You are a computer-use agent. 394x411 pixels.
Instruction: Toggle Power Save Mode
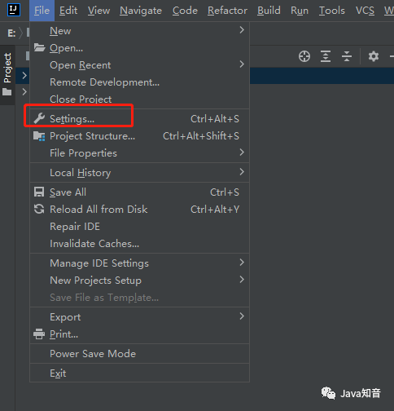[139, 354]
